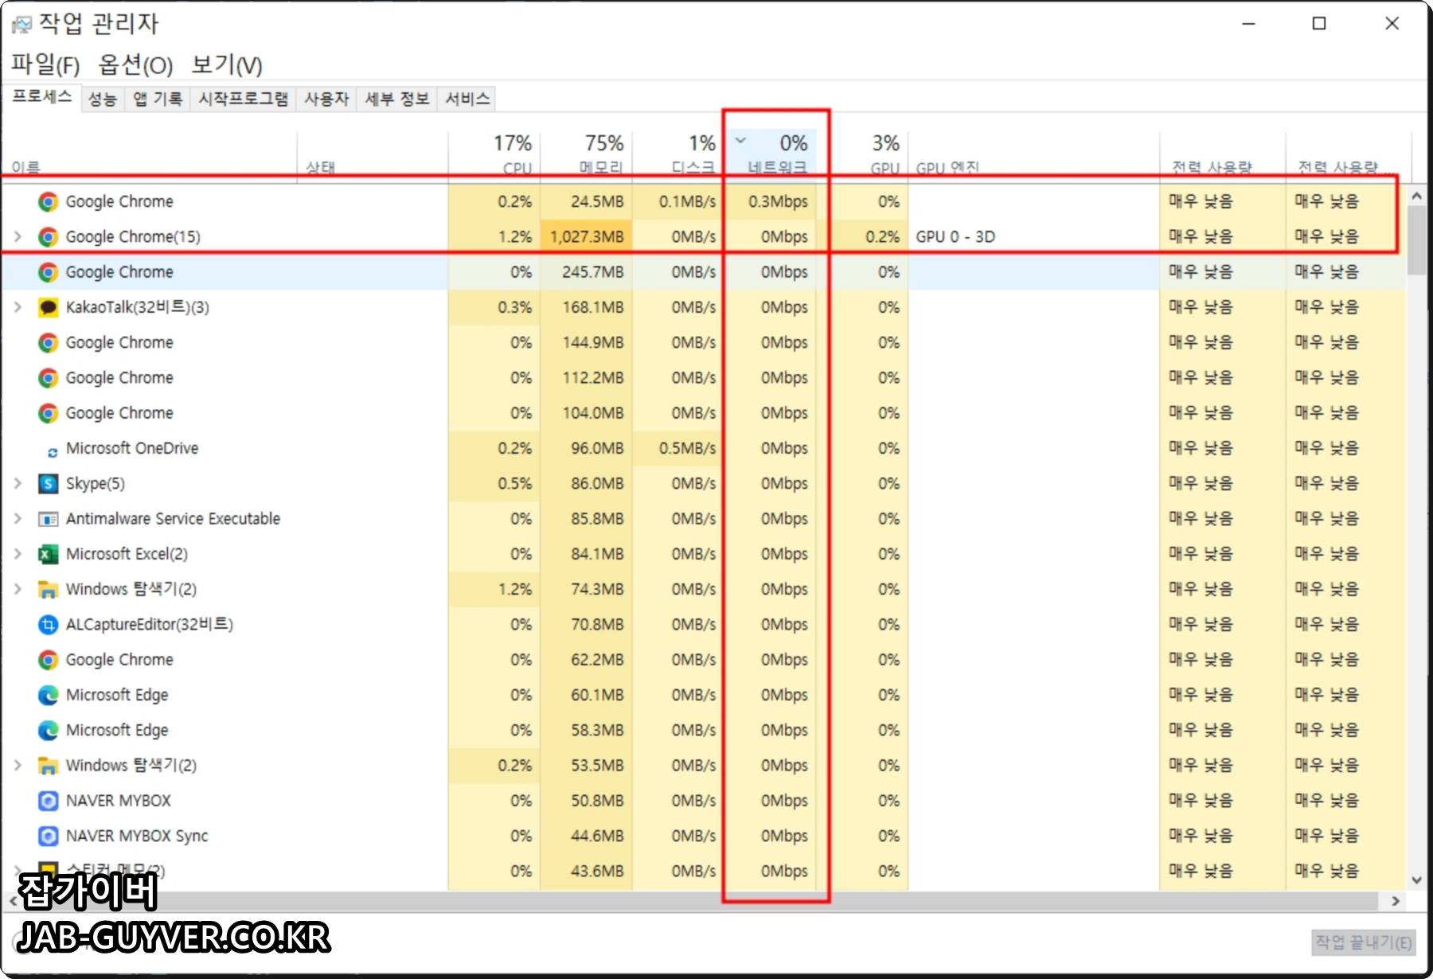Image resolution: width=1433 pixels, height=979 pixels.
Task: Click the NAVER MYBOX Sync icon
Action: (48, 836)
